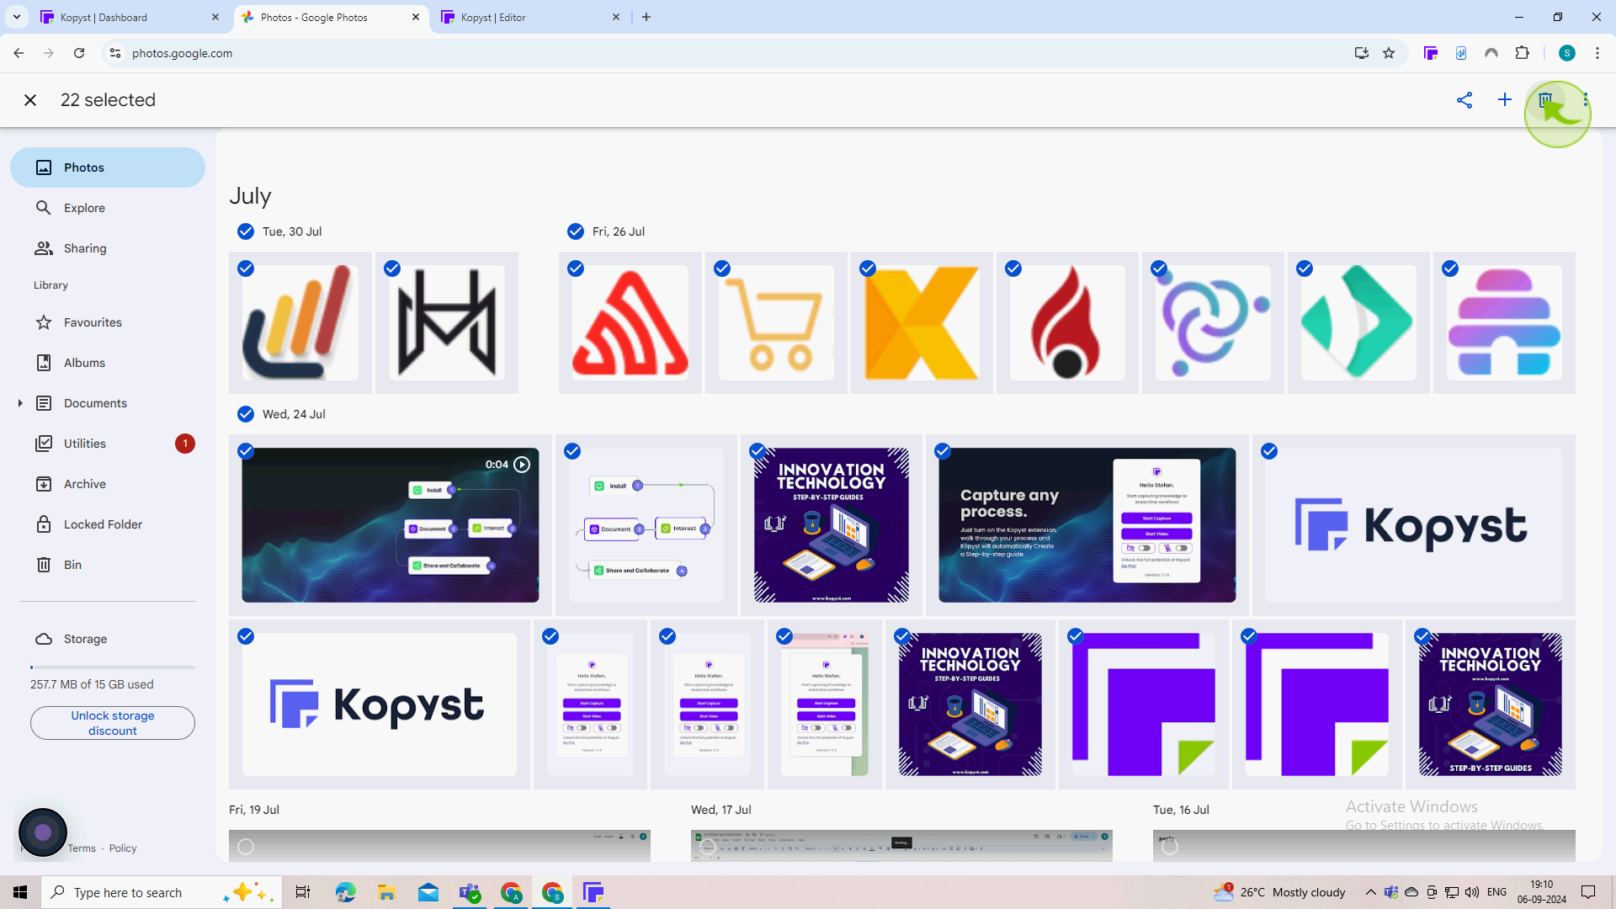1616x909 pixels.
Task: Add selected photos with the plus icon
Action: click(x=1505, y=100)
